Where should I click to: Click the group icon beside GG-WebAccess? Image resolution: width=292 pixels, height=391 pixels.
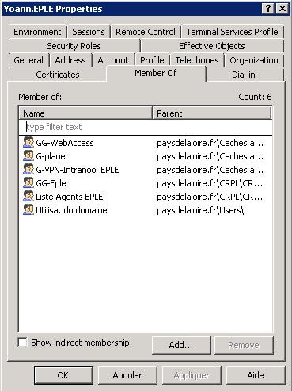click(x=28, y=143)
